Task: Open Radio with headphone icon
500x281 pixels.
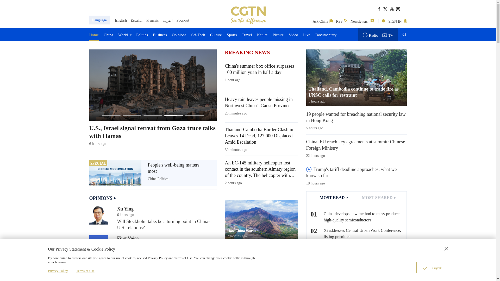Action: click(370, 35)
